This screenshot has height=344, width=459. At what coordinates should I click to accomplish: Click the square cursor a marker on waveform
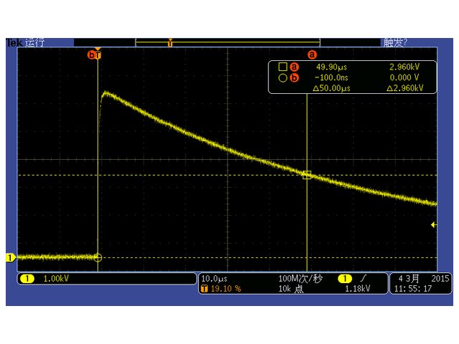click(307, 175)
